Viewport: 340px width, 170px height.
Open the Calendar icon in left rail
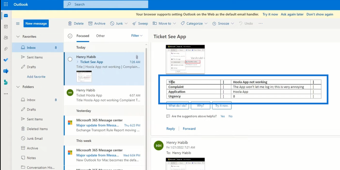[x=6, y=27]
